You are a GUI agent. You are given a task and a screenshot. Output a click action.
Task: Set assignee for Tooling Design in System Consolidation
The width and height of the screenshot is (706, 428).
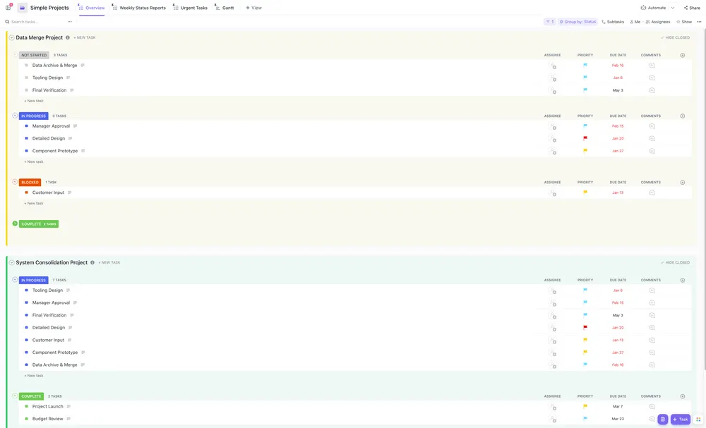(x=552, y=291)
